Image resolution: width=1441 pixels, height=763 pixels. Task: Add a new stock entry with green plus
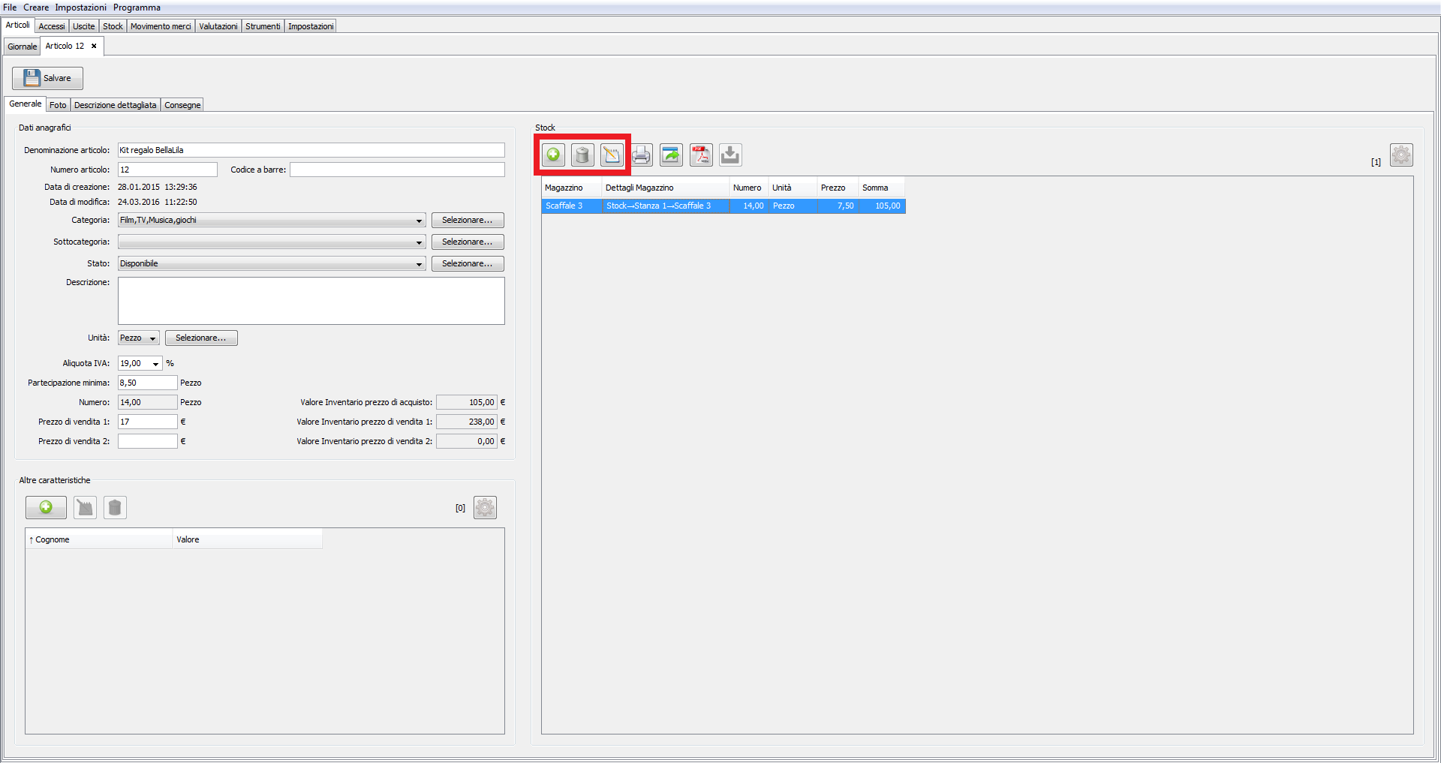click(553, 155)
